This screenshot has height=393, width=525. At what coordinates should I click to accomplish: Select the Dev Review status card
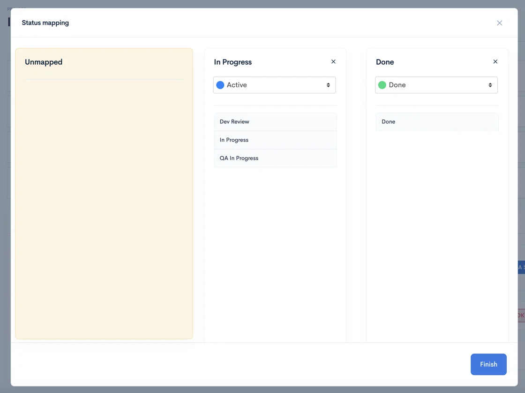(x=275, y=121)
